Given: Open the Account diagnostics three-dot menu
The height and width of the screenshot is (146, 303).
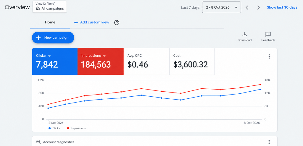Looking at the screenshot, I should click(269, 142).
